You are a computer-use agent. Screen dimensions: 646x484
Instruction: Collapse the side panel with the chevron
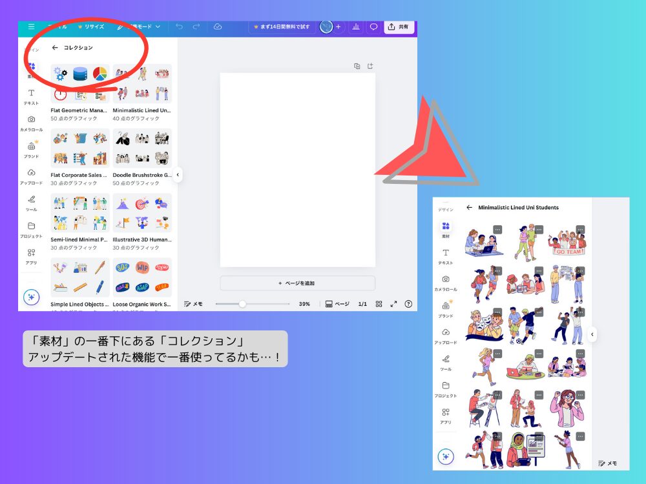click(178, 174)
